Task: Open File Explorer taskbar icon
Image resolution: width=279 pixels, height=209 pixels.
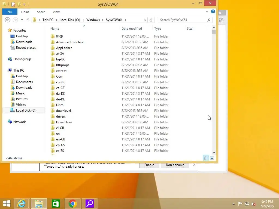Action: click(x=39, y=204)
